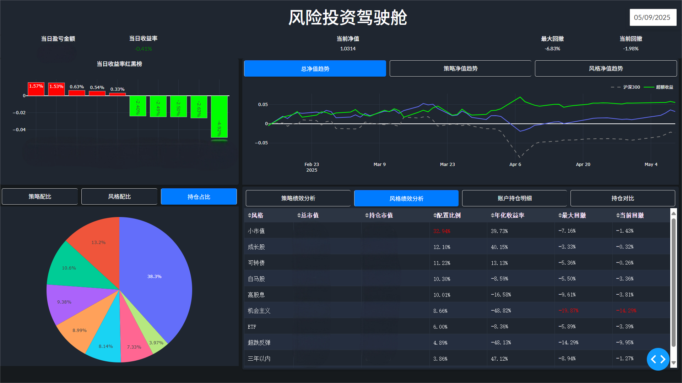The width and height of the screenshot is (682, 383).
Task: Sort table by 风格 column sort icon
Action: 250,216
